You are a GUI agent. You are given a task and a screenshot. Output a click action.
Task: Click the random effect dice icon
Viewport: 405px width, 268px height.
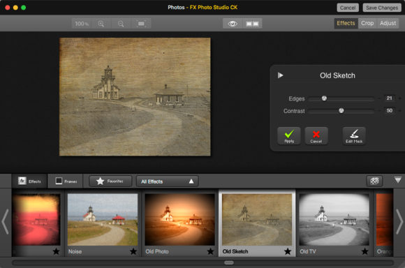click(374, 181)
